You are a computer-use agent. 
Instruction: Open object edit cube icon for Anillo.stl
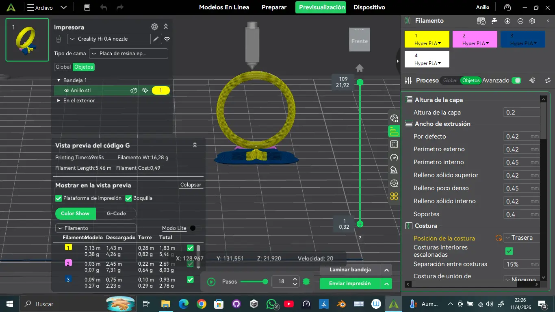coord(145,90)
